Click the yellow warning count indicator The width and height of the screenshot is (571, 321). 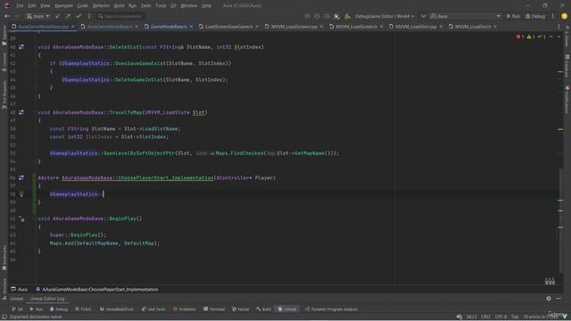click(x=531, y=37)
